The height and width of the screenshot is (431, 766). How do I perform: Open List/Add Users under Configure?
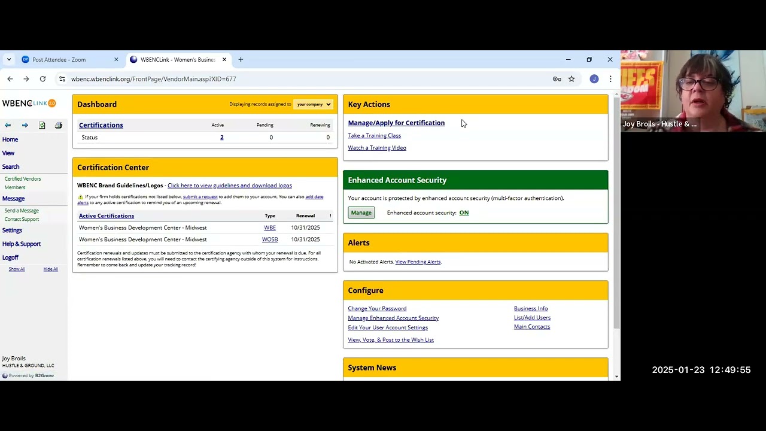tap(532, 318)
